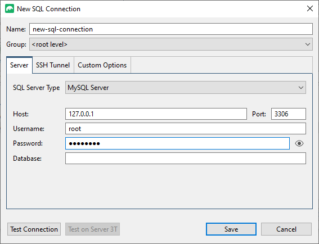Image resolution: width=319 pixels, height=244 pixels.
Task: Click the Test on Server 3T button
Action: click(x=93, y=229)
